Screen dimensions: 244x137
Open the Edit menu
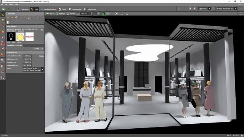pyautogui.click(x=6, y=5)
